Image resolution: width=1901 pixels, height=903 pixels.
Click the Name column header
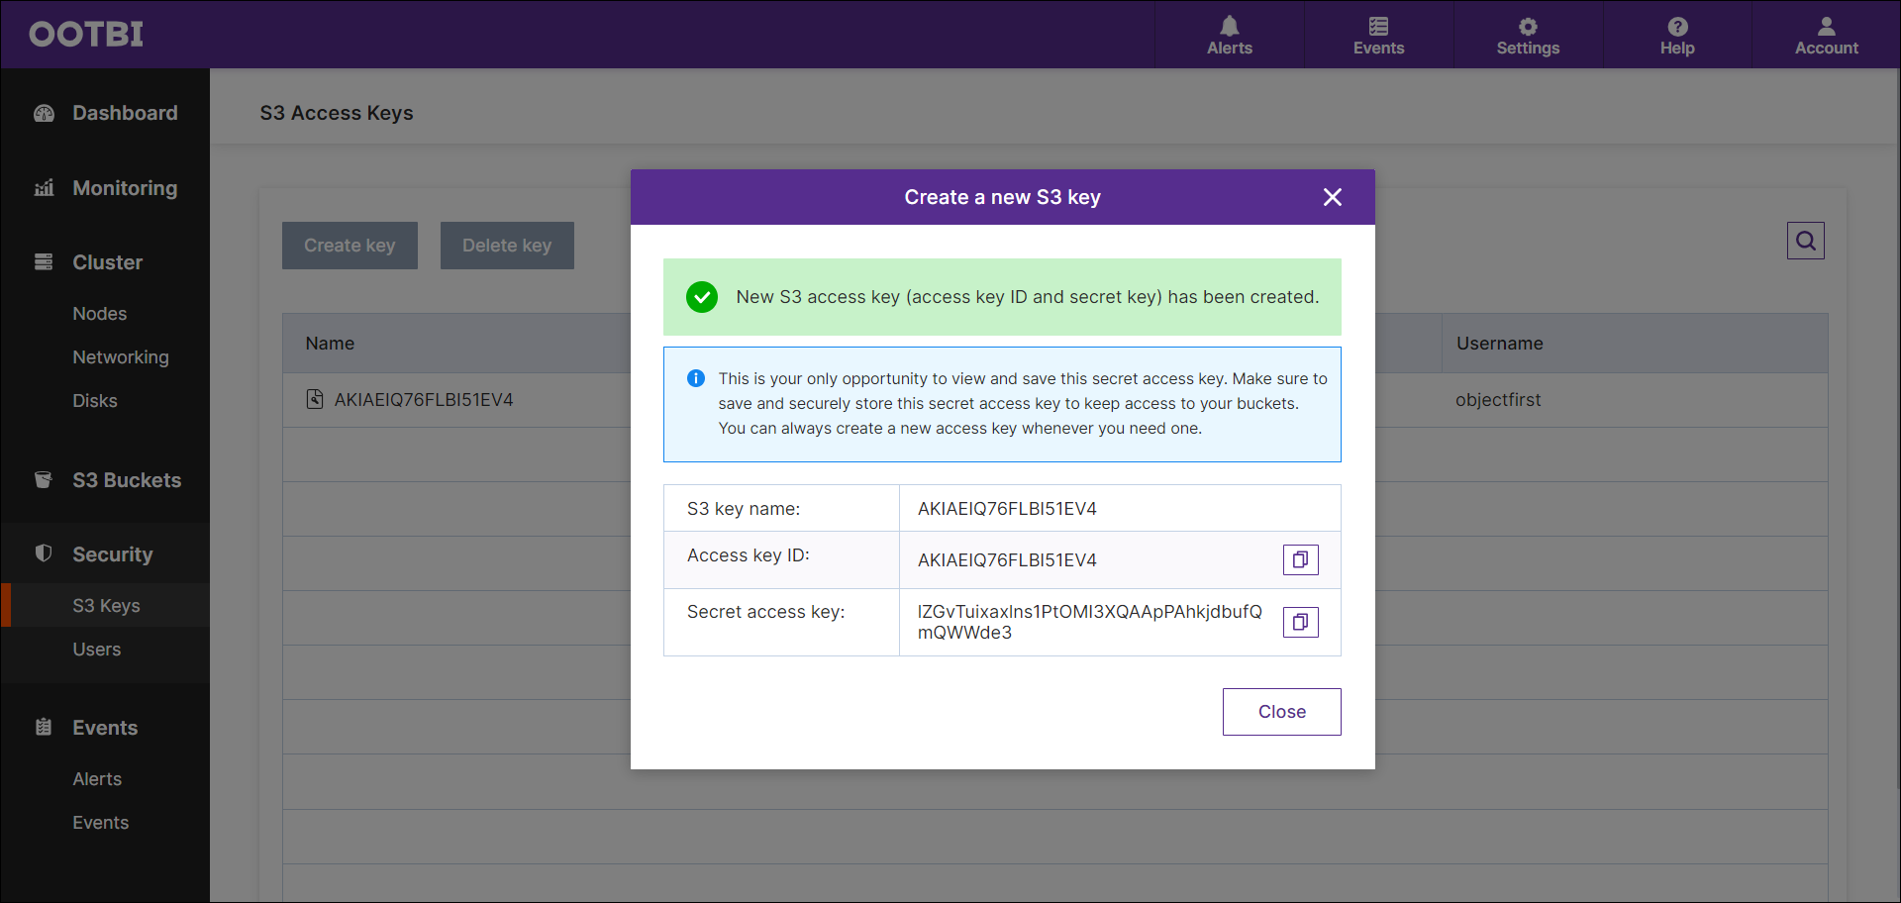pyautogui.click(x=330, y=344)
